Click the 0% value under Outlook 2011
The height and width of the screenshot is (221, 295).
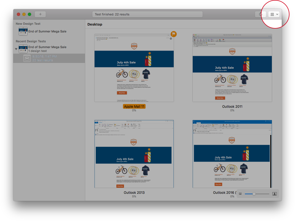[232, 110]
